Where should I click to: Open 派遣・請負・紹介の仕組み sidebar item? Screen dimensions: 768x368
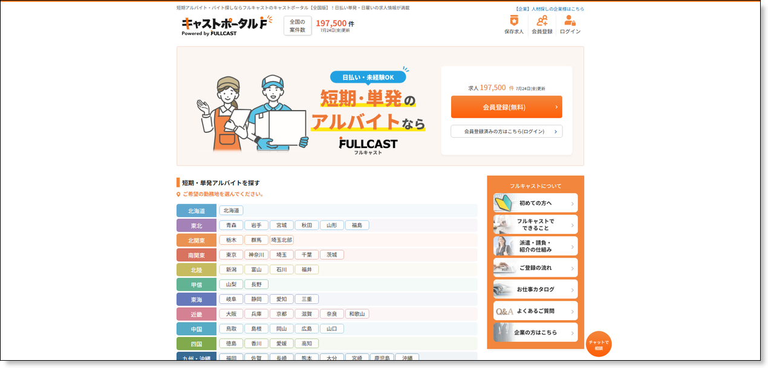535,246
